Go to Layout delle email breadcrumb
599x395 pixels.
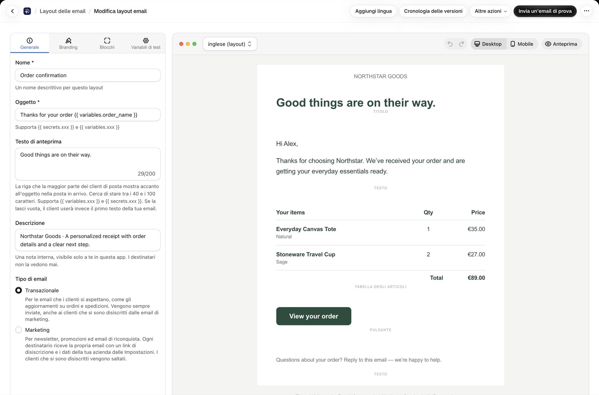(62, 11)
